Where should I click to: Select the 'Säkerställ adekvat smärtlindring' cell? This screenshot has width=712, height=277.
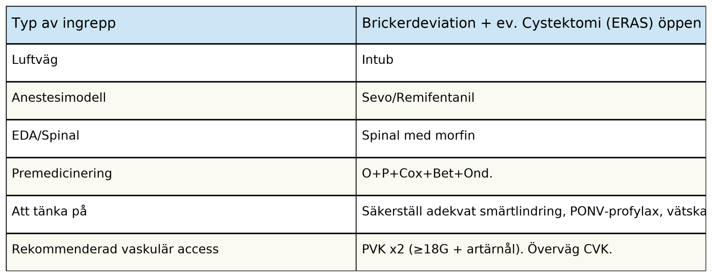[x=460, y=212]
